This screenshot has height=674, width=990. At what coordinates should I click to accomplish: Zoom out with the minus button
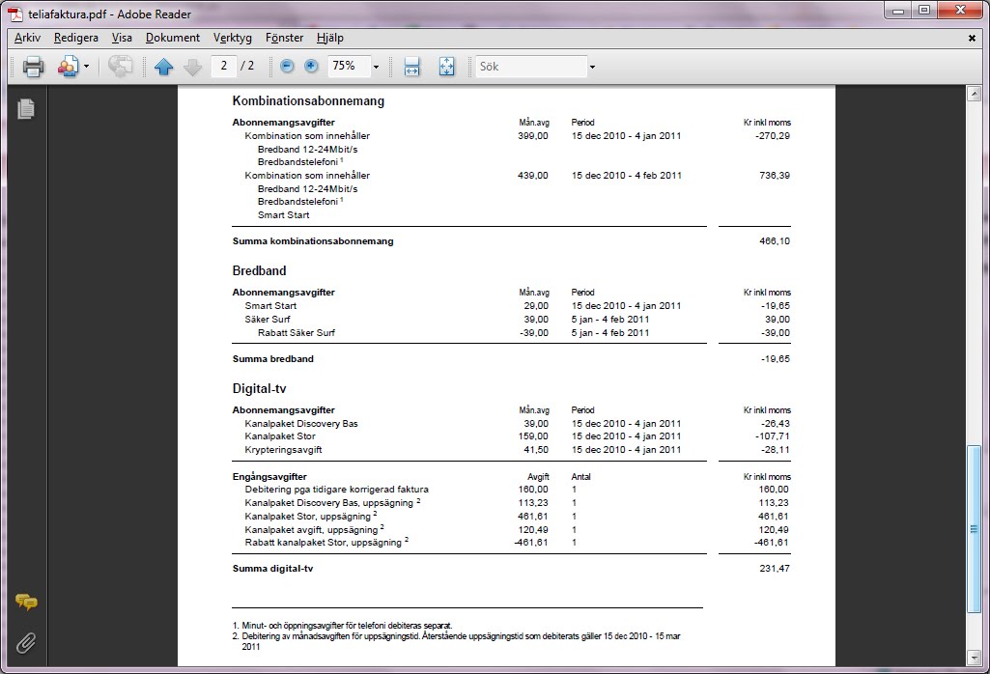click(287, 66)
